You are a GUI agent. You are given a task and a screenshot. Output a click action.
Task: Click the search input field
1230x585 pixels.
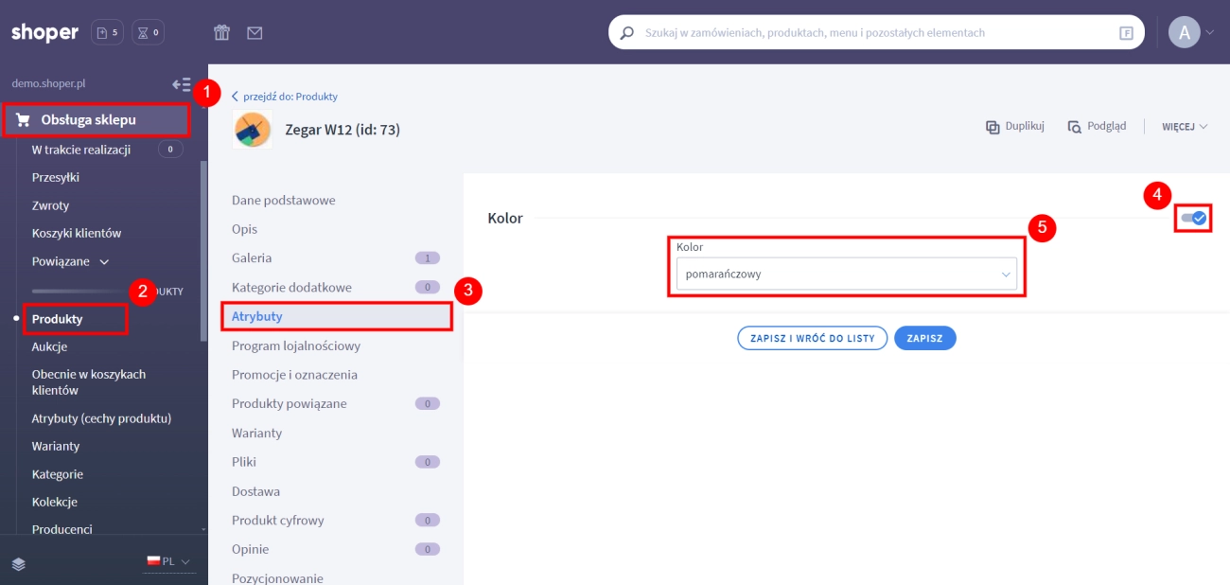[870, 33]
